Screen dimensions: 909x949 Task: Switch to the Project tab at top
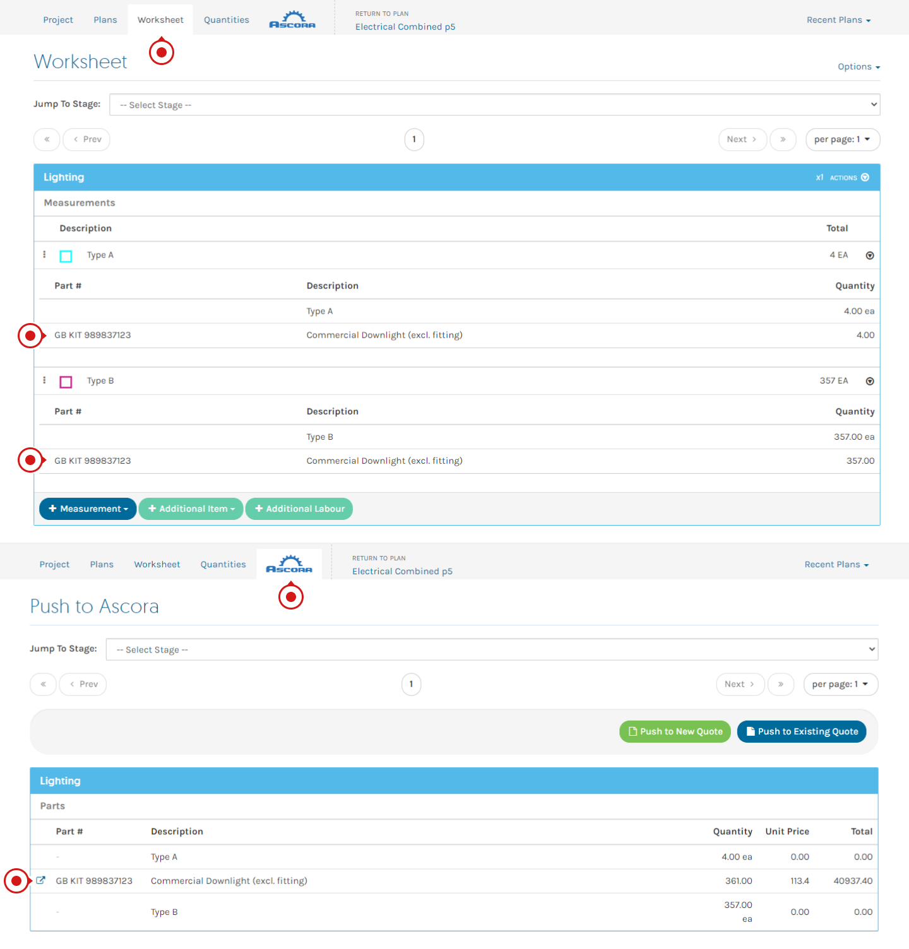[58, 20]
